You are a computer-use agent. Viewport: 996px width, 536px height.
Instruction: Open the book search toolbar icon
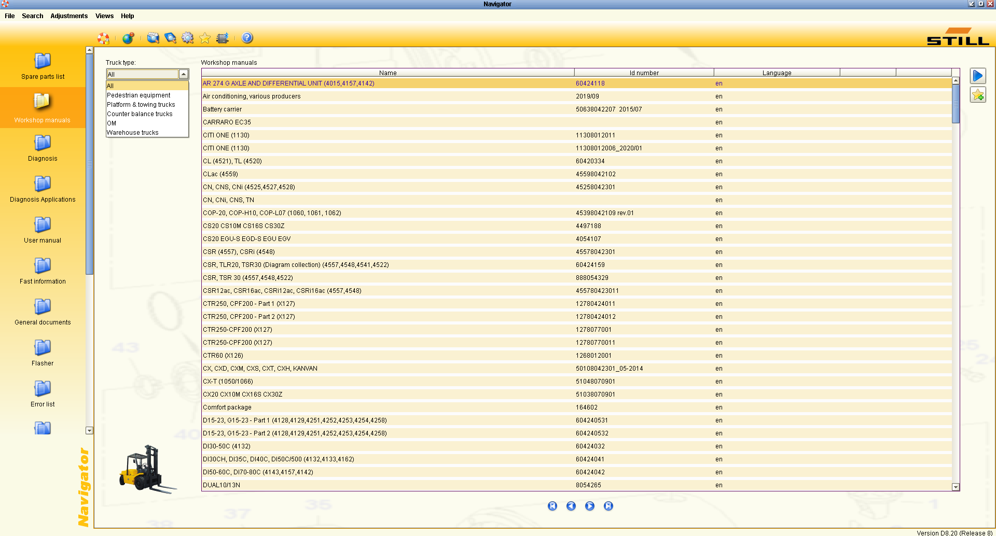tap(170, 38)
